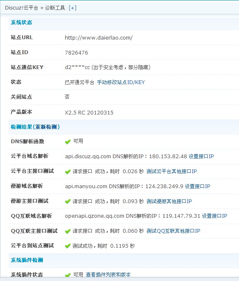Click the IP address 119.147.79.31
Screen dimensions: 239x281
coord(181,216)
